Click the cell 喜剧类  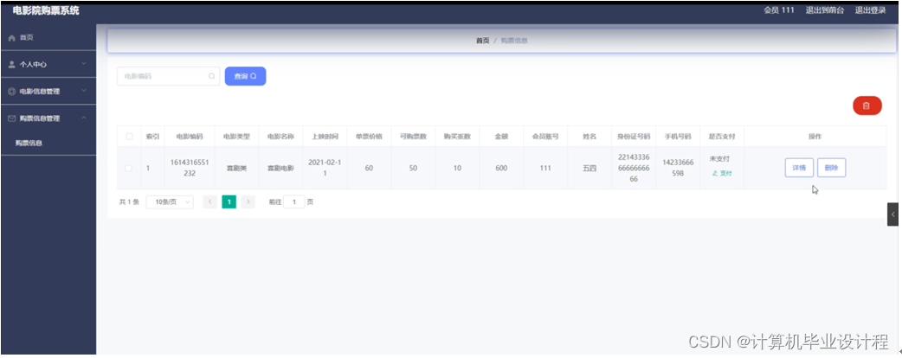tap(236, 169)
